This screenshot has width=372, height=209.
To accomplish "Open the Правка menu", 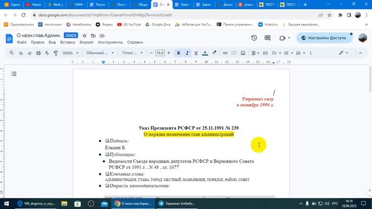I will pos(37,42).
